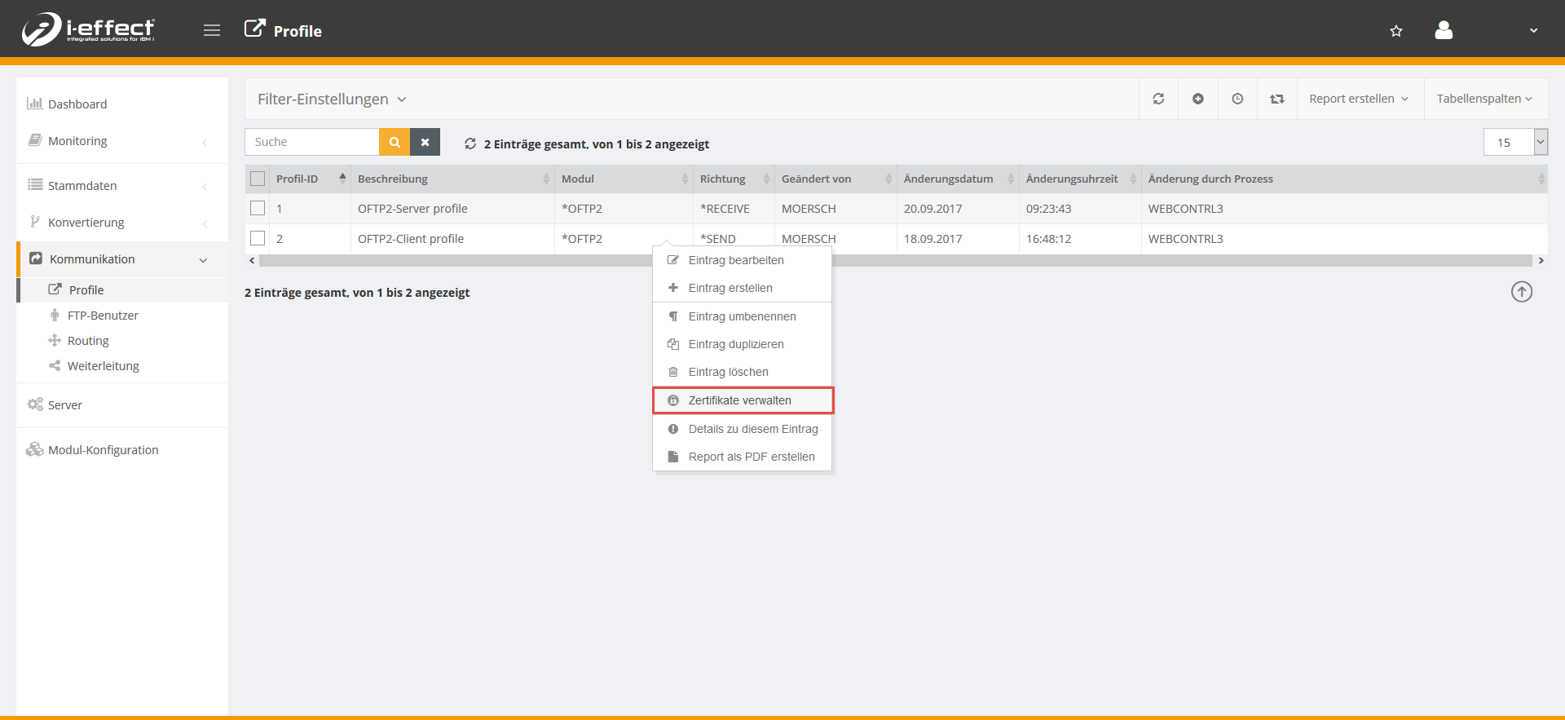This screenshot has height=720, width=1565.
Task: Click the plus circle add entry icon
Action: tap(1197, 99)
